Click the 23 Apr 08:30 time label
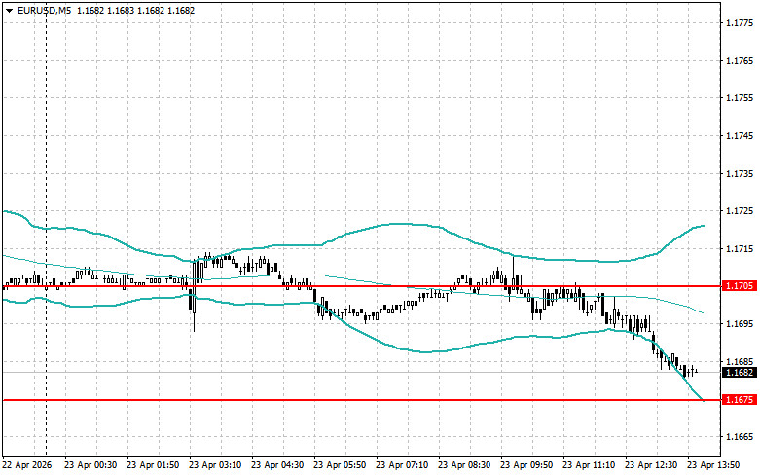This screenshot has height=476, width=760. pyautogui.click(x=464, y=465)
